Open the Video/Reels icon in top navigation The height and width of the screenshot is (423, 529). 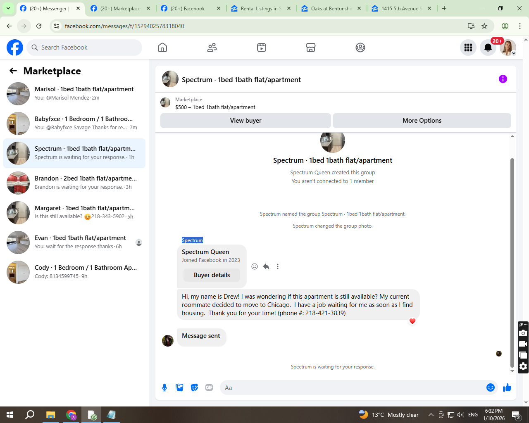click(x=262, y=48)
